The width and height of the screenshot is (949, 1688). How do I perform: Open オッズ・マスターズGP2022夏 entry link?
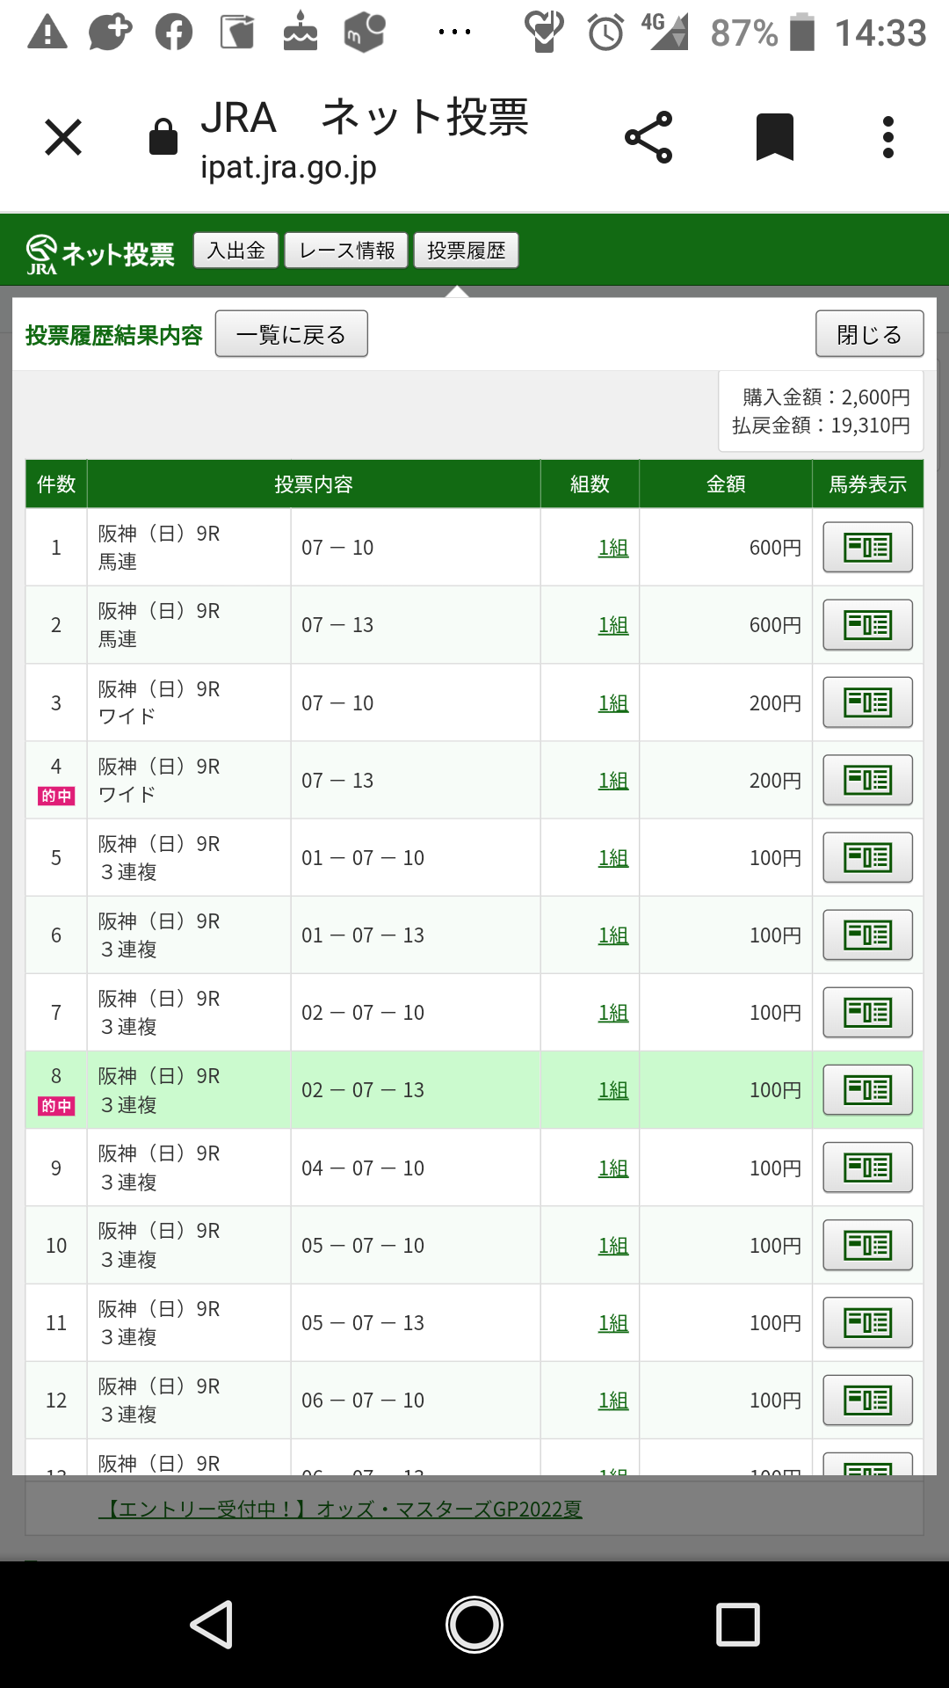tap(340, 1510)
